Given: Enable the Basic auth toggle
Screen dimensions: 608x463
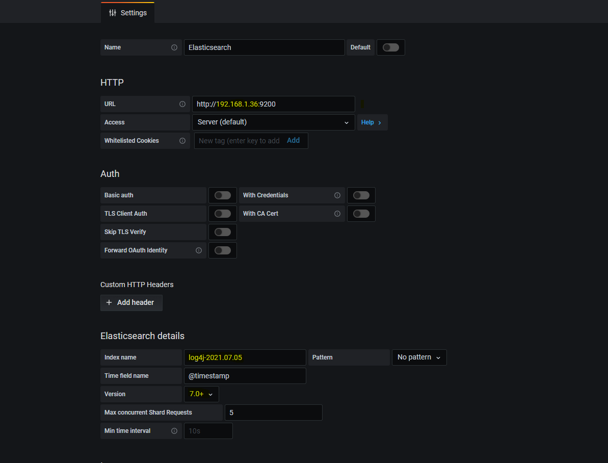Looking at the screenshot, I should click(x=223, y=195).
